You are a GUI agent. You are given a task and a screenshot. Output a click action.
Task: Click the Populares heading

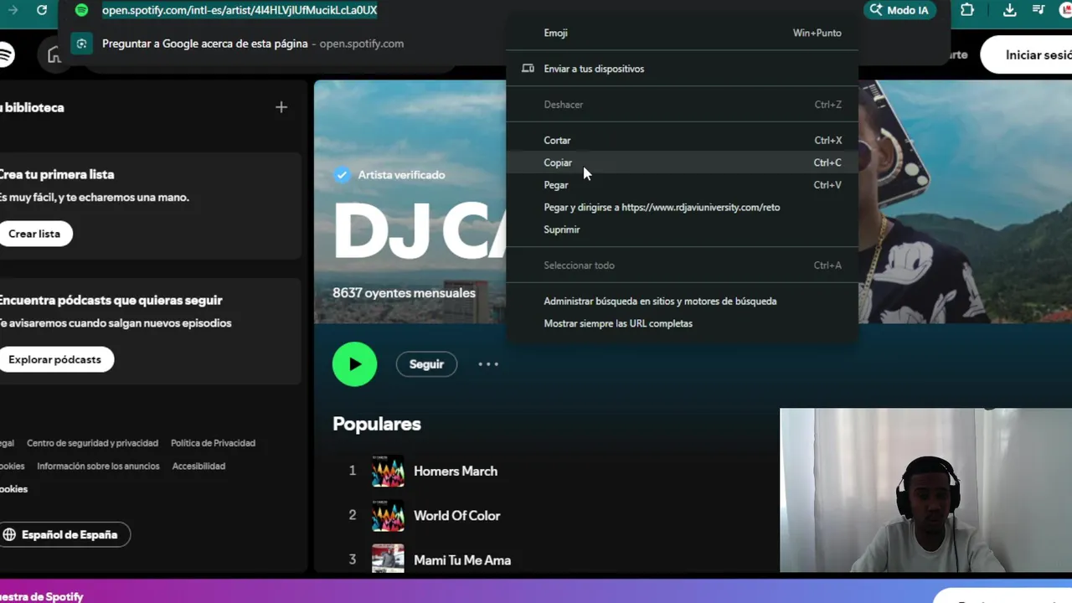click(377, 424)
